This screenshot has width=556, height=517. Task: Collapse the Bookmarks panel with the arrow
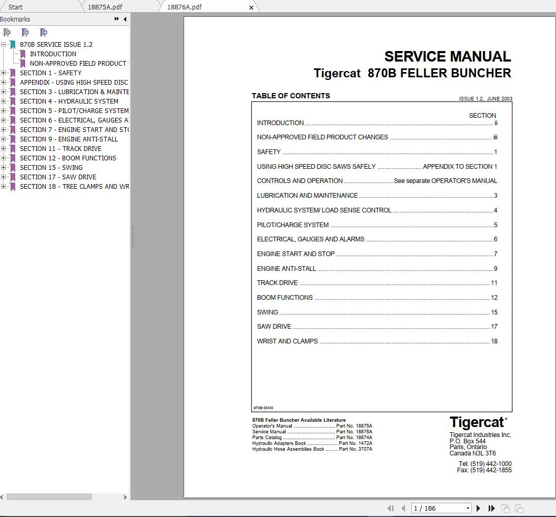coord(125,19)
